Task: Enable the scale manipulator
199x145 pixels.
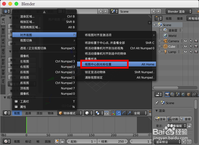Action: point(129,113)
